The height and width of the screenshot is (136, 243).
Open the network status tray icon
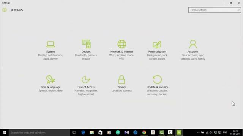[207, 133]
